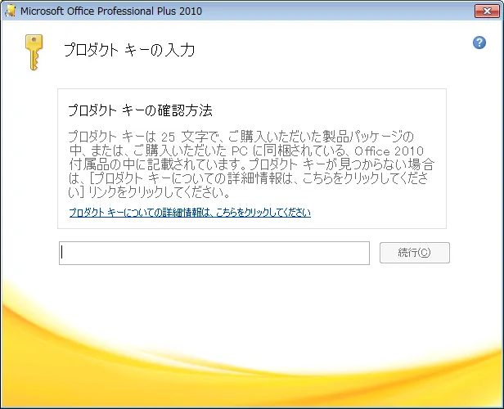
Task: Open the product key details link
Action: click(190, 213)
